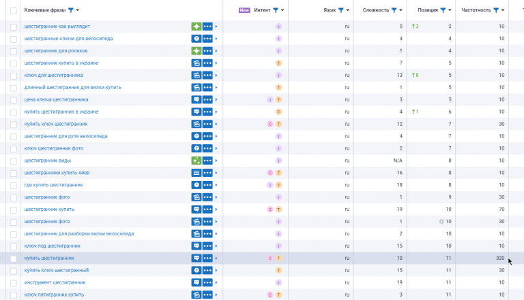Tick checkbox for 'купить шестигранник' highlighted row

pos(14,259)
